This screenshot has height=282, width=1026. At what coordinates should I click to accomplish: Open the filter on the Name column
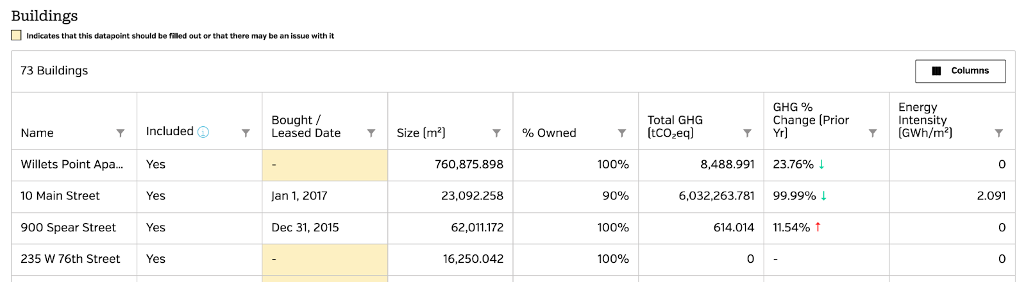coord(120,133)
